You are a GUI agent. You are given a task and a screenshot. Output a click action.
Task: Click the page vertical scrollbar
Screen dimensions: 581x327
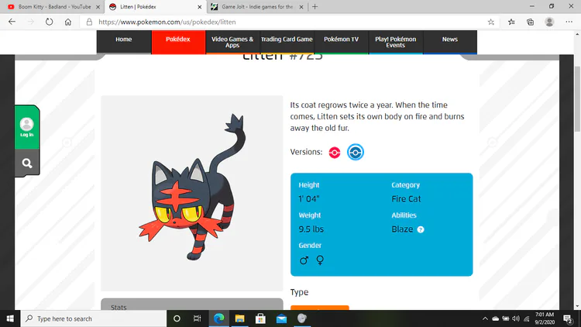pos(577,98)
